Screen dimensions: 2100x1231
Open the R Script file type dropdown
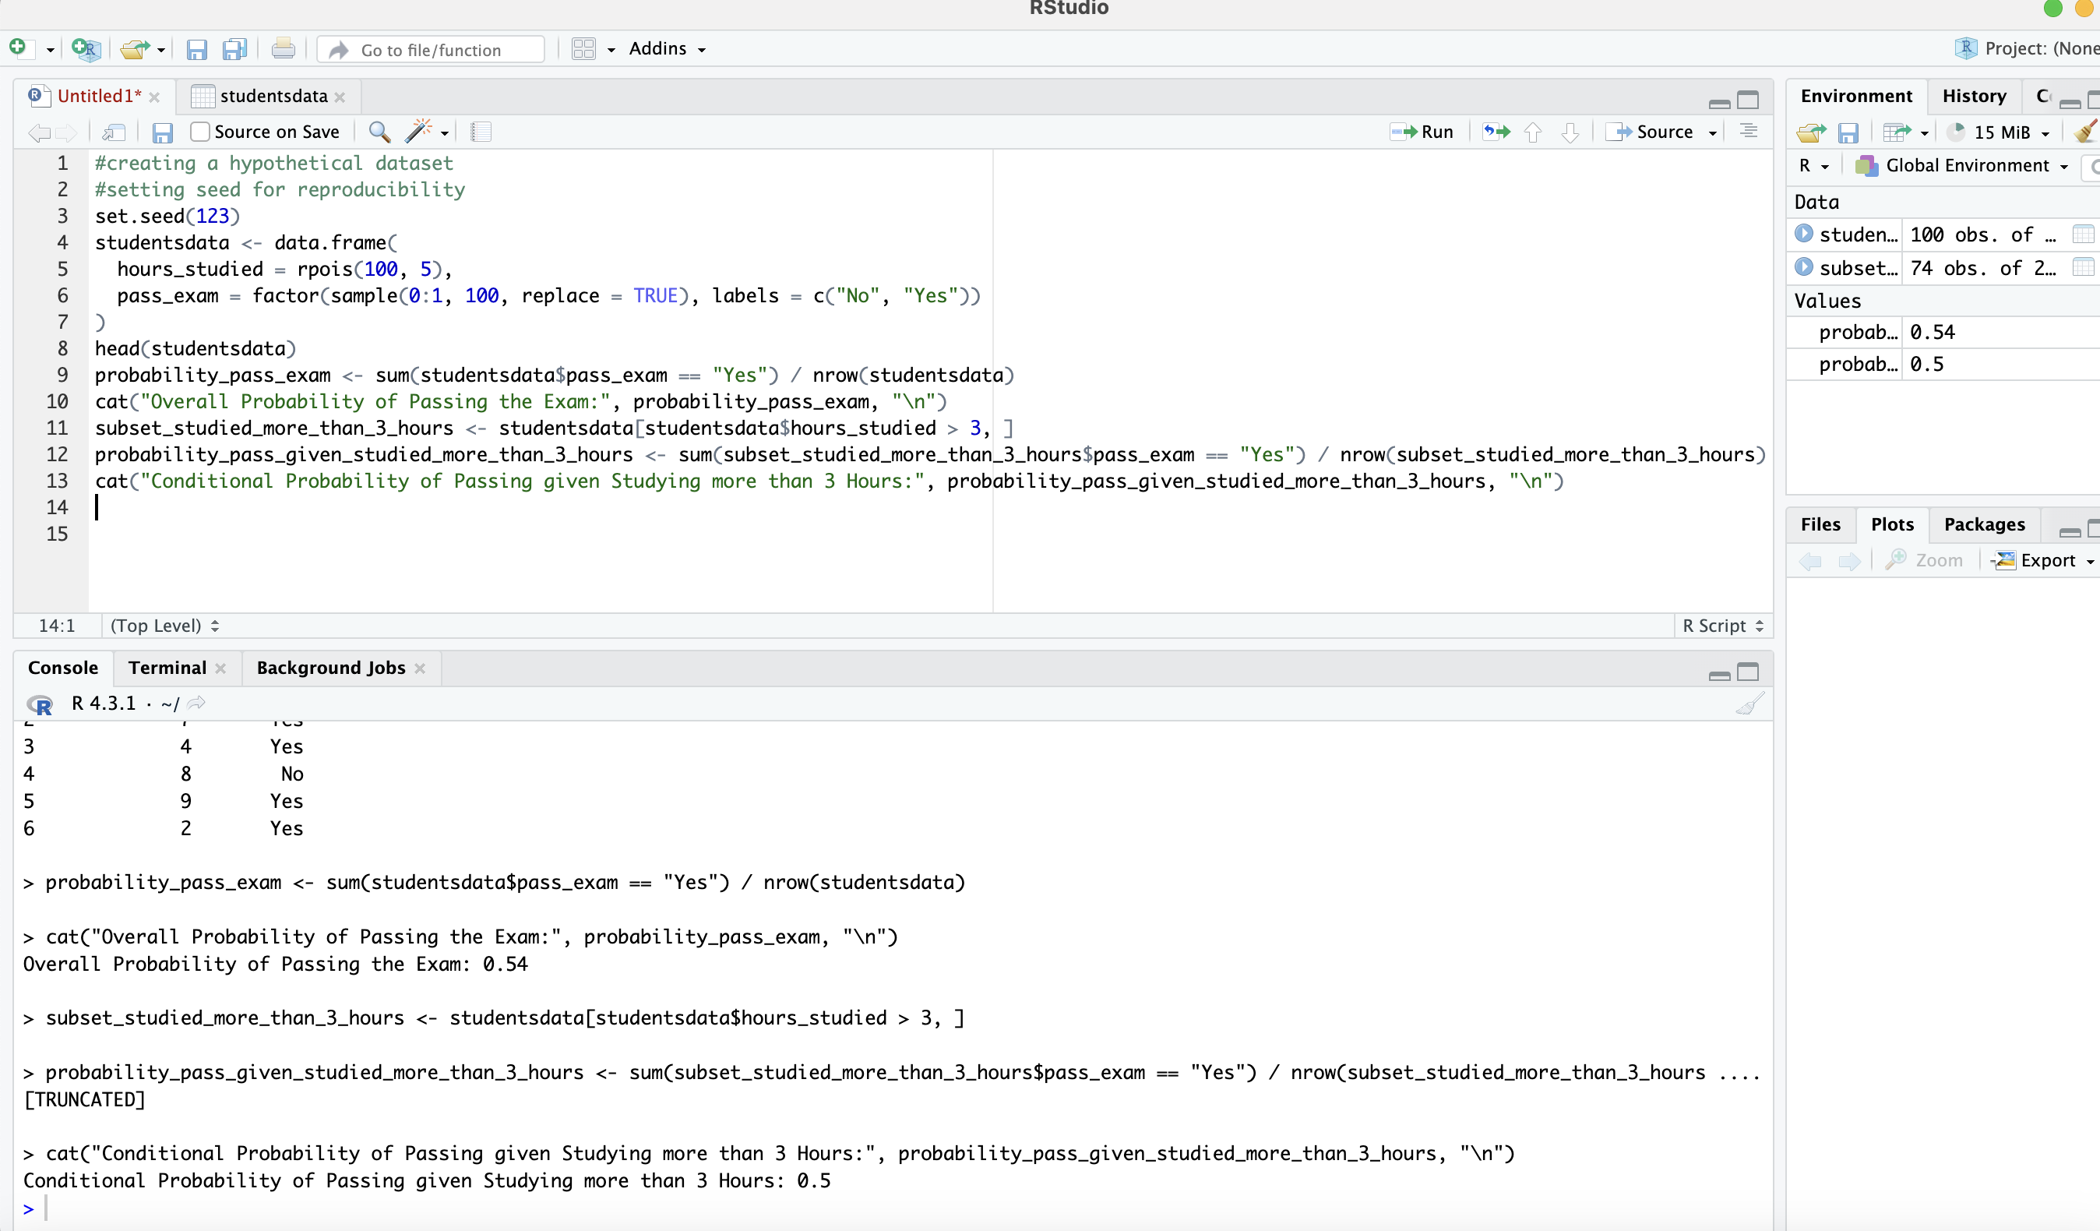[1718, 625]
